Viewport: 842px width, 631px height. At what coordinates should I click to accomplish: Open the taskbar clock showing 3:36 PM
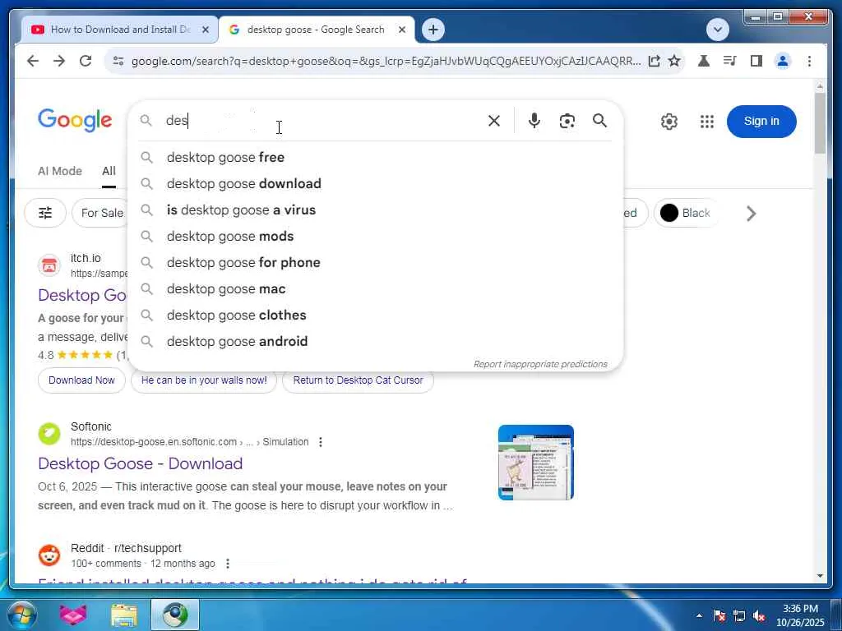tap(800, 615)
